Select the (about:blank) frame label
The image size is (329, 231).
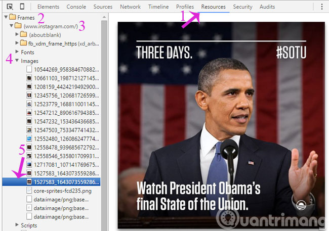click(x=45, y=35)
